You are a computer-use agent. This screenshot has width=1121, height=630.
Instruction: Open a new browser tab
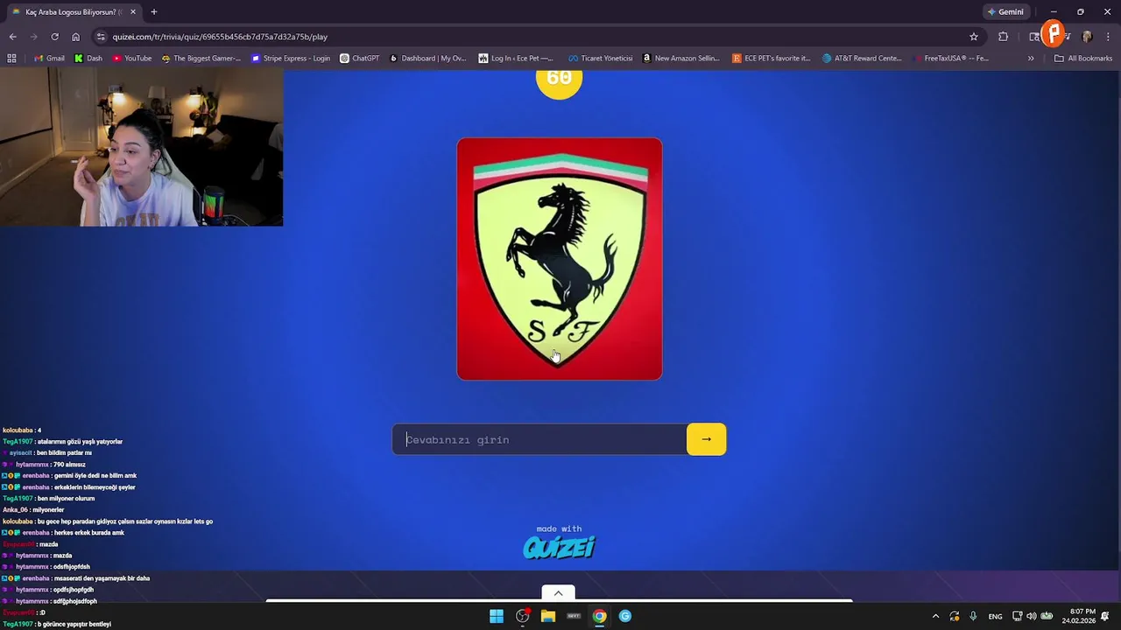(154, 12)
